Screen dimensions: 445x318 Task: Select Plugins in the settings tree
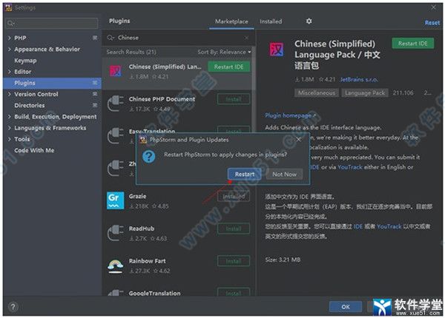pos(52,83)
